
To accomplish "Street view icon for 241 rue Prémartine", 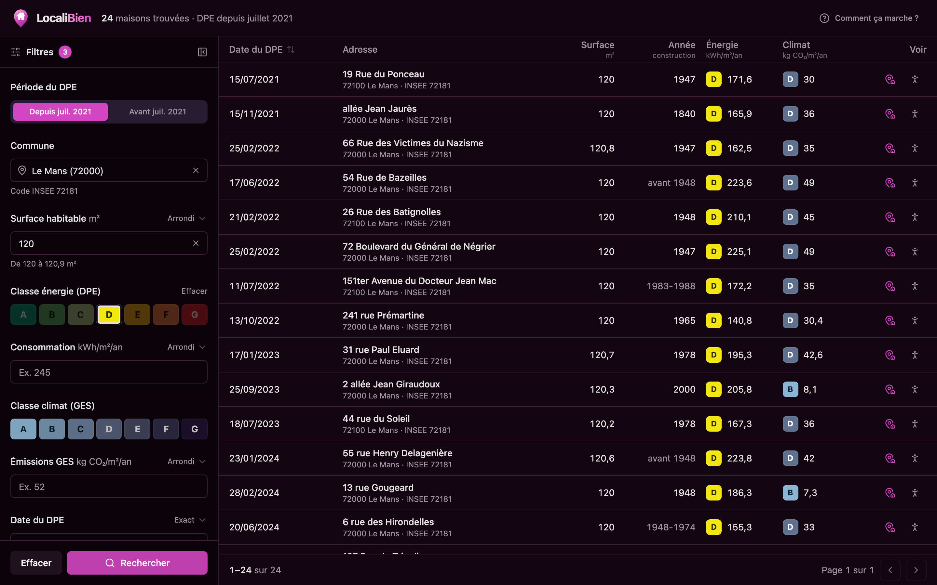I will [x=915, y=320].
